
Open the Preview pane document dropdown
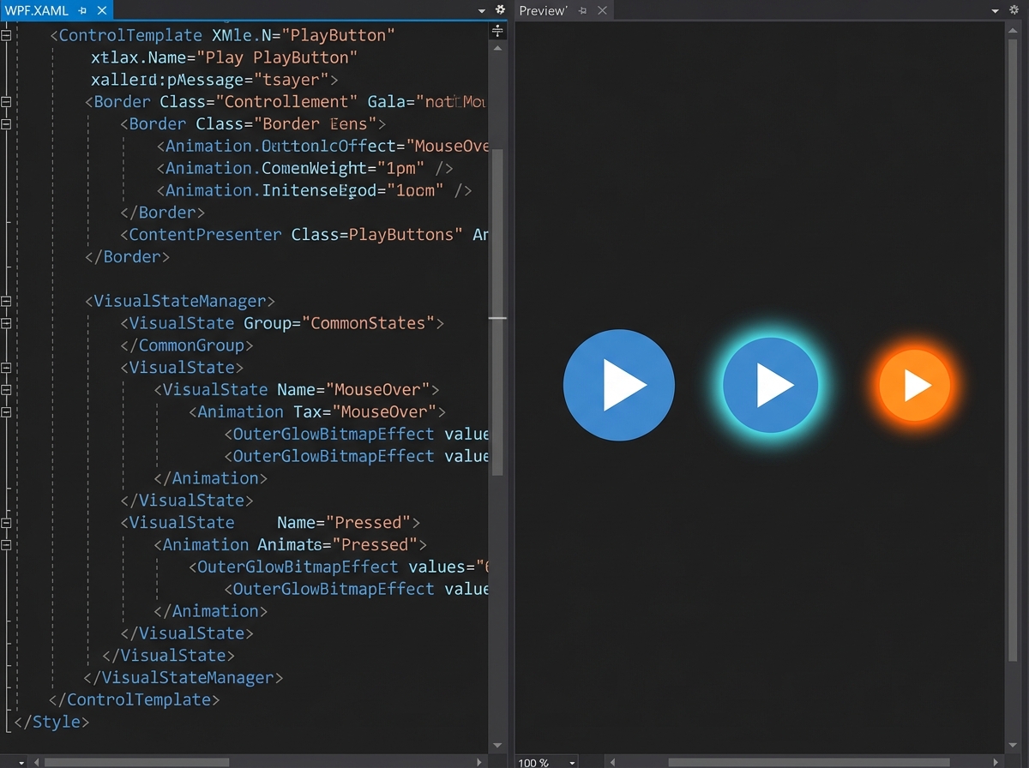point(995,9)
